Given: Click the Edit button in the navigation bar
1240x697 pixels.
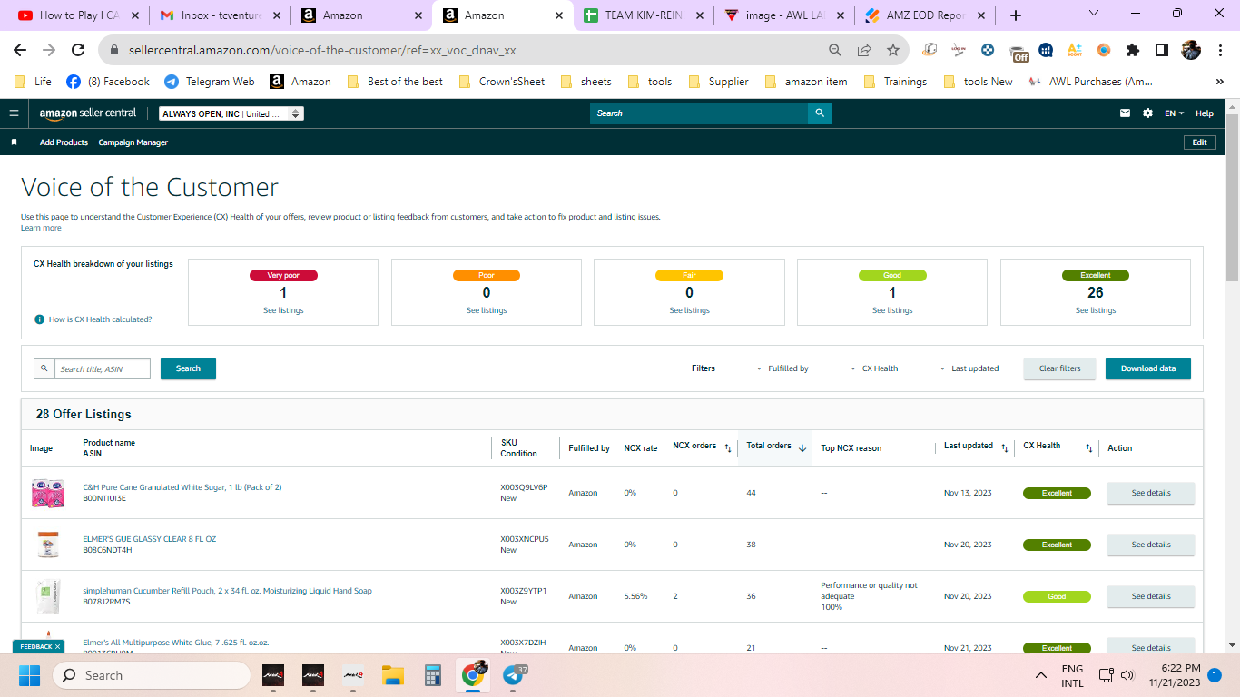Looking at the screenshot, I should point(1200,142).
